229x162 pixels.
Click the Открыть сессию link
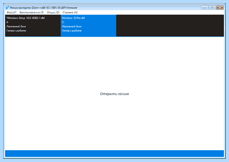coord(114,94)
